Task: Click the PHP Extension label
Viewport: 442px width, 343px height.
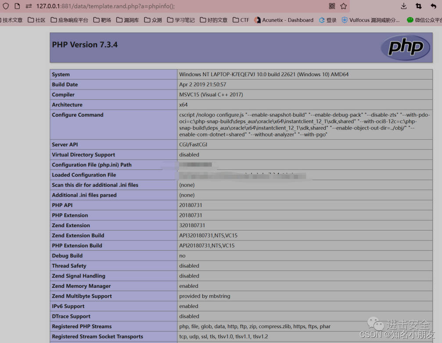Action: pos(70,215)
